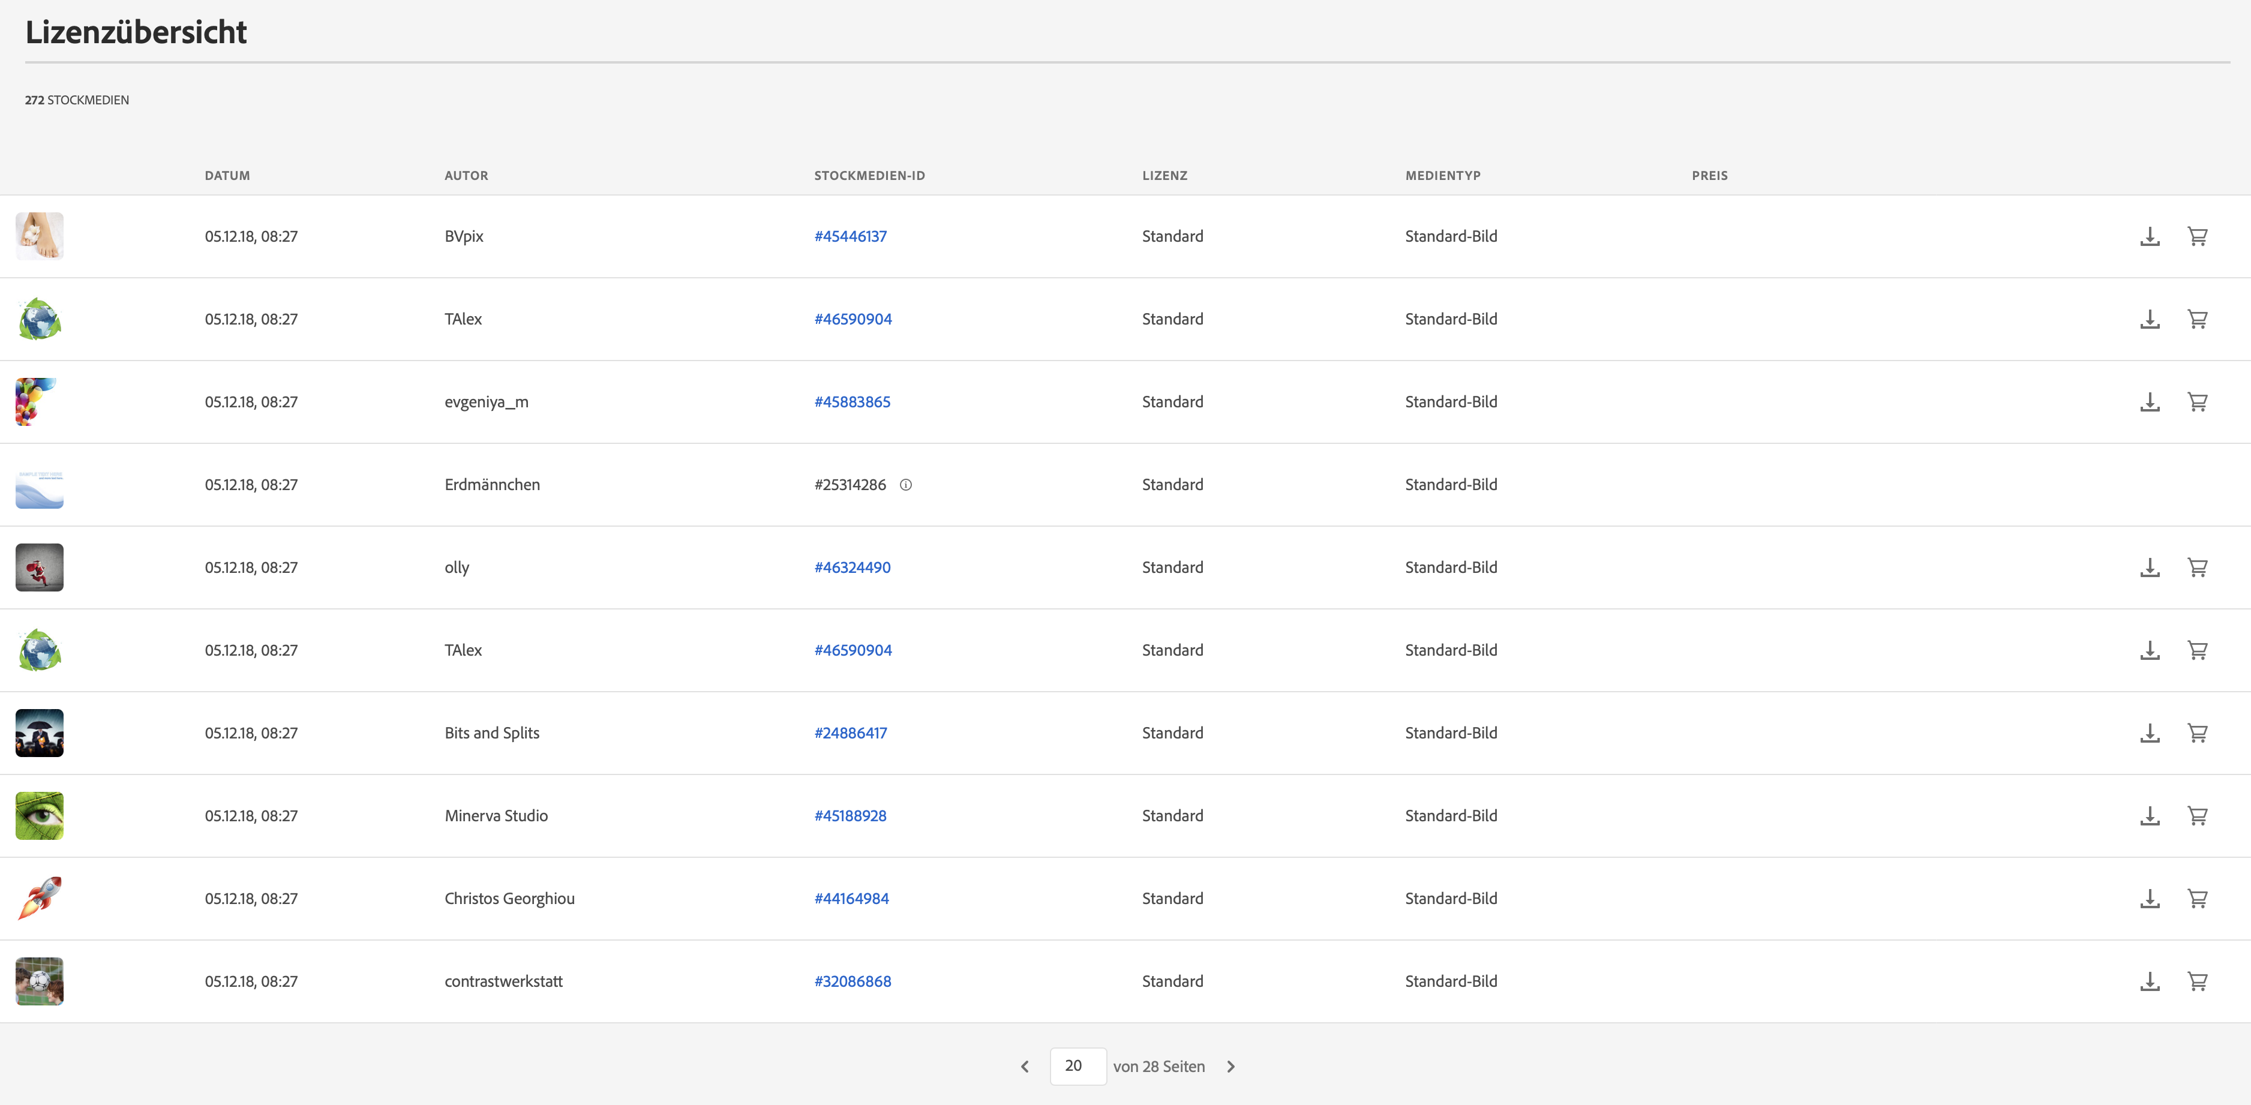Open the rocket thumbnail image
This screenshot has height=1105, width=2251.
tap(40, 898)
